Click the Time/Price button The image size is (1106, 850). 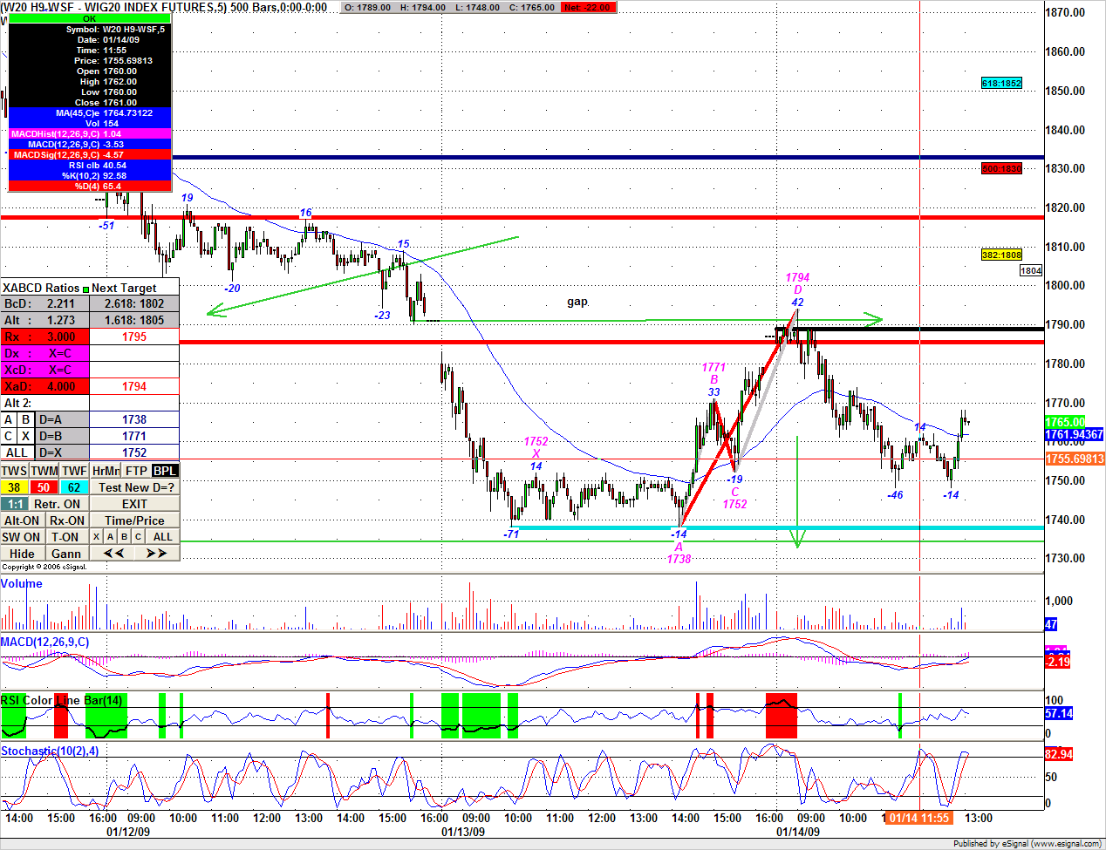135,520
